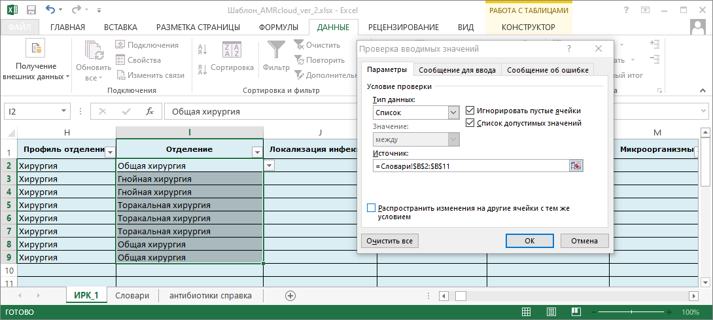Screen dimensions: 713x320
Task: Expand the Отделение column filter dropdown
Action: point(257,152)
